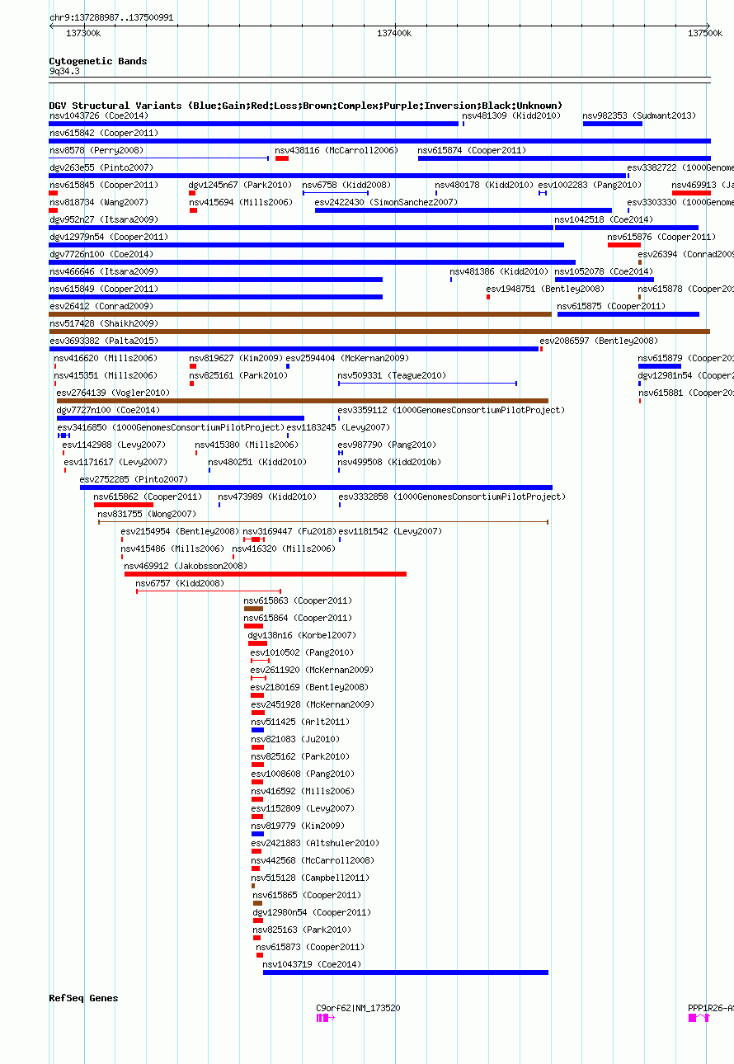Select the nsv818734 (Wang2007) label
The height and width of the screenshot is (1064, 734).
coord(98,202)
